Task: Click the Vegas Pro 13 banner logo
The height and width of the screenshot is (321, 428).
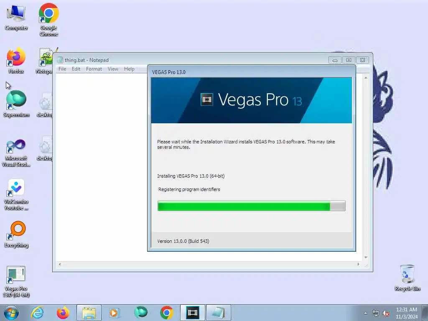Action: pyautogui.click(x=251, y=100)
